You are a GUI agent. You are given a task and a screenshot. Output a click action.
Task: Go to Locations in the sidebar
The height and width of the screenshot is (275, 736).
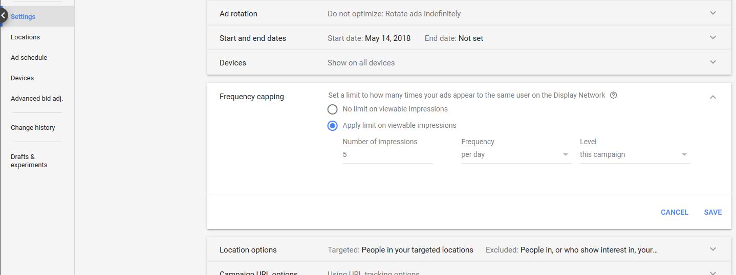(x=25, y=37)
